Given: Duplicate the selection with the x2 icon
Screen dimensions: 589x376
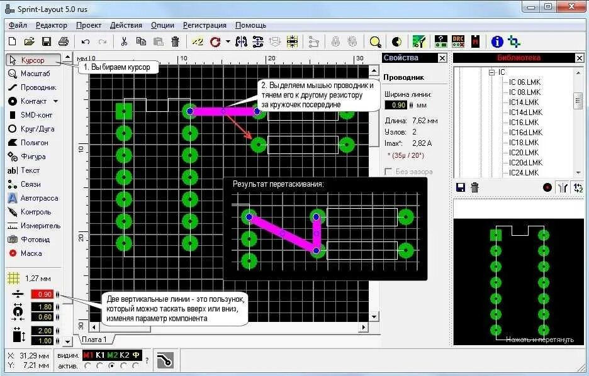Looking at the screenshot, I should 197,41.
